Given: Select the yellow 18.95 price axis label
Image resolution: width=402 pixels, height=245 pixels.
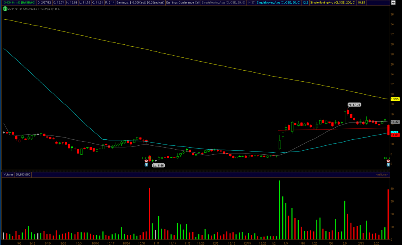Looking at the screenshot, I should click(395, 99).
